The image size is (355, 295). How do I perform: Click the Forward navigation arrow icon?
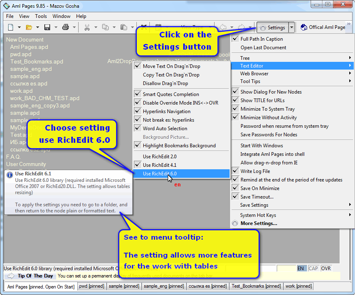[x=241, y=27]
